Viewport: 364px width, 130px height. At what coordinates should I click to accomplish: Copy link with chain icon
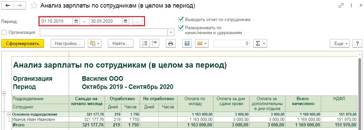pyautogui.click(x=341, y=6)
